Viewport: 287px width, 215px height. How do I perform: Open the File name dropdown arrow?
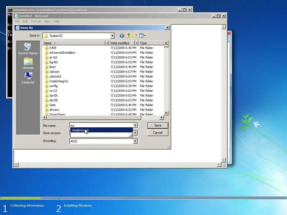coord(135,125)
